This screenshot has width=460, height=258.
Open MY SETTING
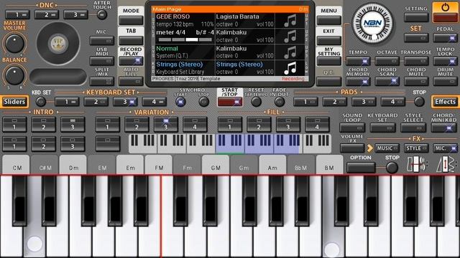(329, 61)
